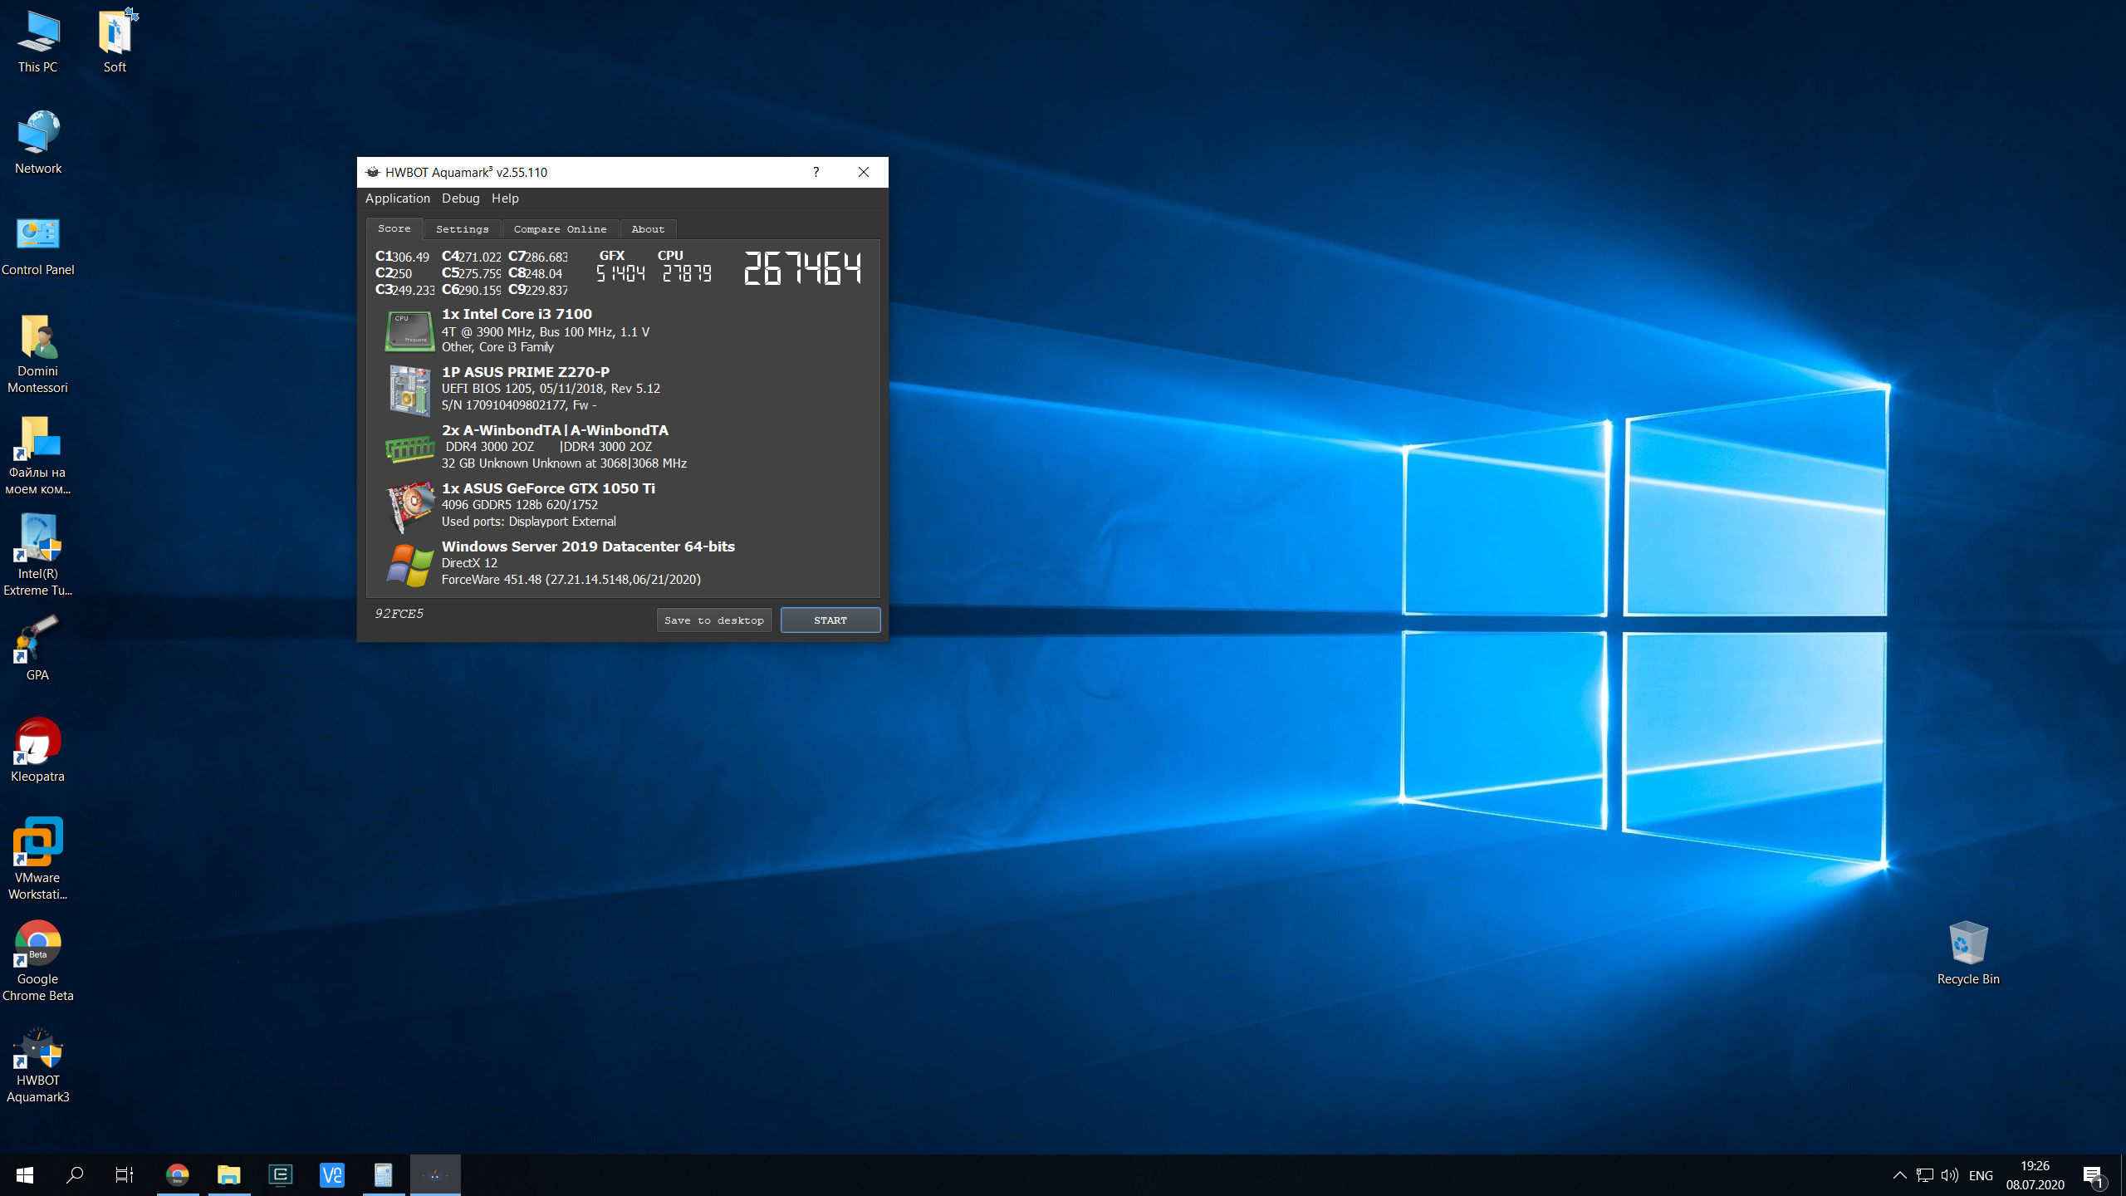Viewport: 2126px width, 1196px height.
Task: Open the This PC desktop icon
Action: pos(38,42)
